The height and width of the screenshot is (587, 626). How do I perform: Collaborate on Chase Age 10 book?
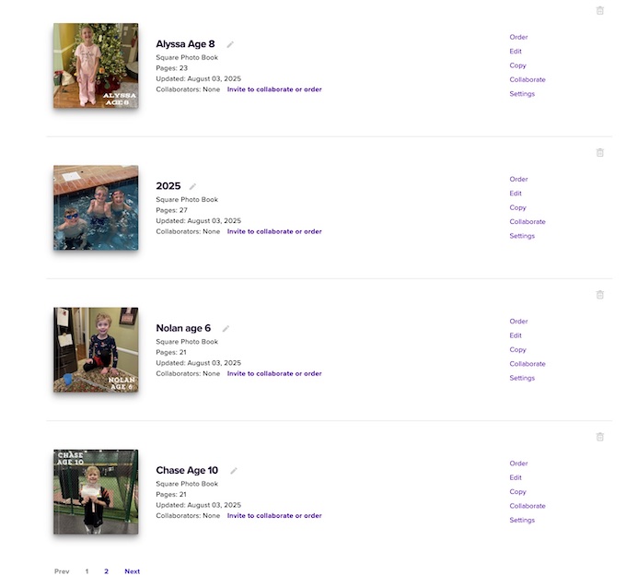pos(527,506)
